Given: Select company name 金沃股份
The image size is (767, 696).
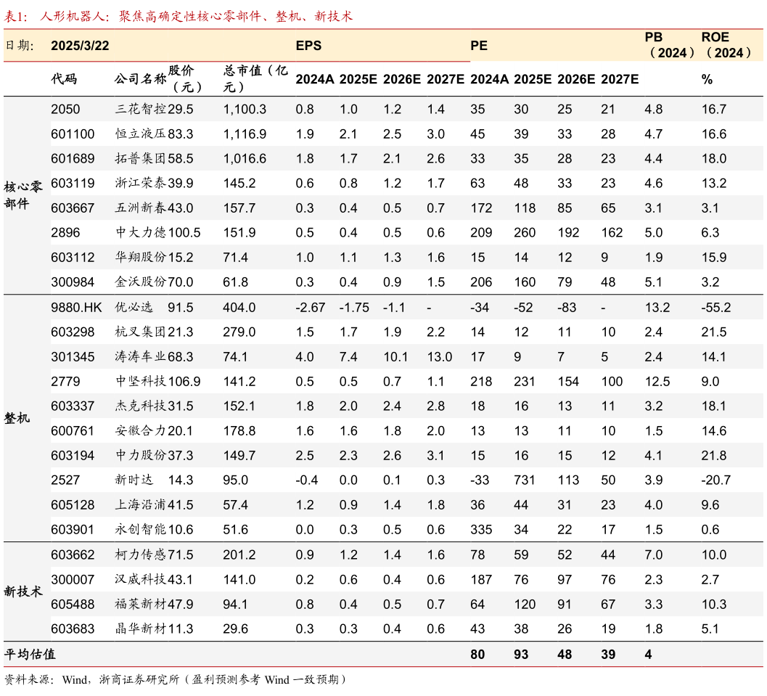Looking at the screenshot, I should 141,282.
